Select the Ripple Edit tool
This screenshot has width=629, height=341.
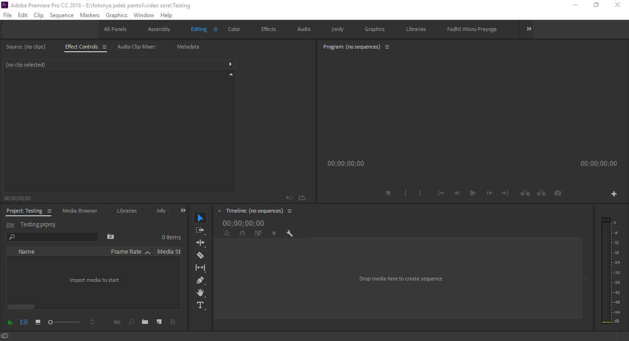200,243
